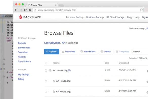
Task: Expand versions via the (2) link
Action: click(x=69, y=70)
